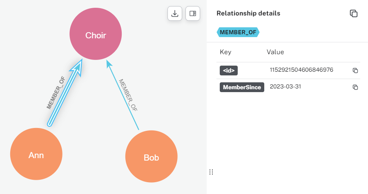This screenshot has height=194, width=368.
Task: Click the MemberSince key badge
Action: 242,87
